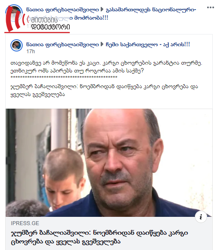218x250 pixels.
Task: Click triangle arrow before 'ჩემი საქართველო' group name
Action: [102, 45]
